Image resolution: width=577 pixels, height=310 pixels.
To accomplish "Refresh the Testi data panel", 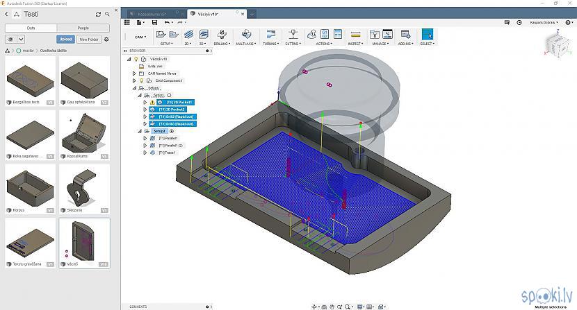I will (98, 15).
